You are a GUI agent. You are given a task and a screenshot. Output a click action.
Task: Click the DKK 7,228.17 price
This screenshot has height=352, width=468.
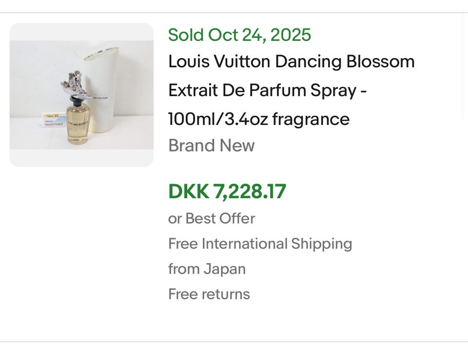pos(227,191)
